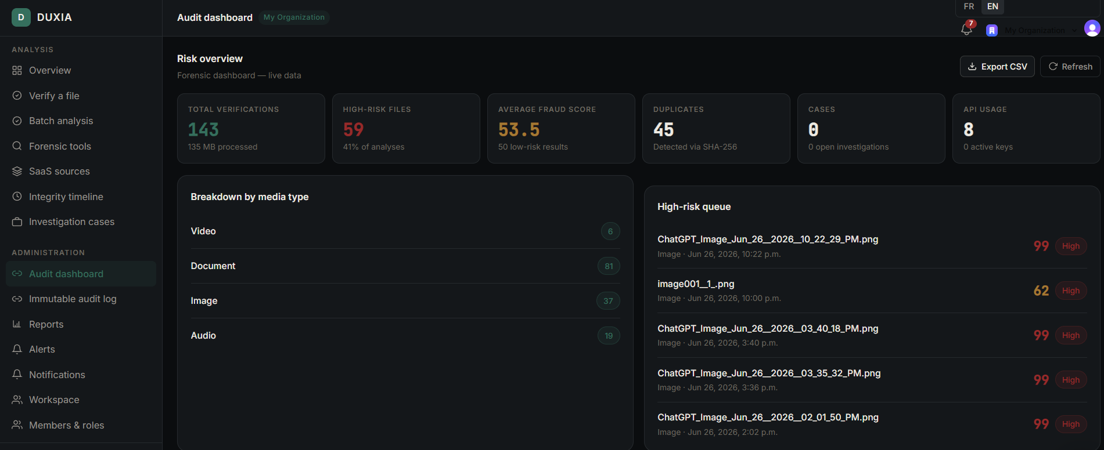Go to Batch analysis
1104x450 pixels.
pyautogui.click(x=81, y=121)
